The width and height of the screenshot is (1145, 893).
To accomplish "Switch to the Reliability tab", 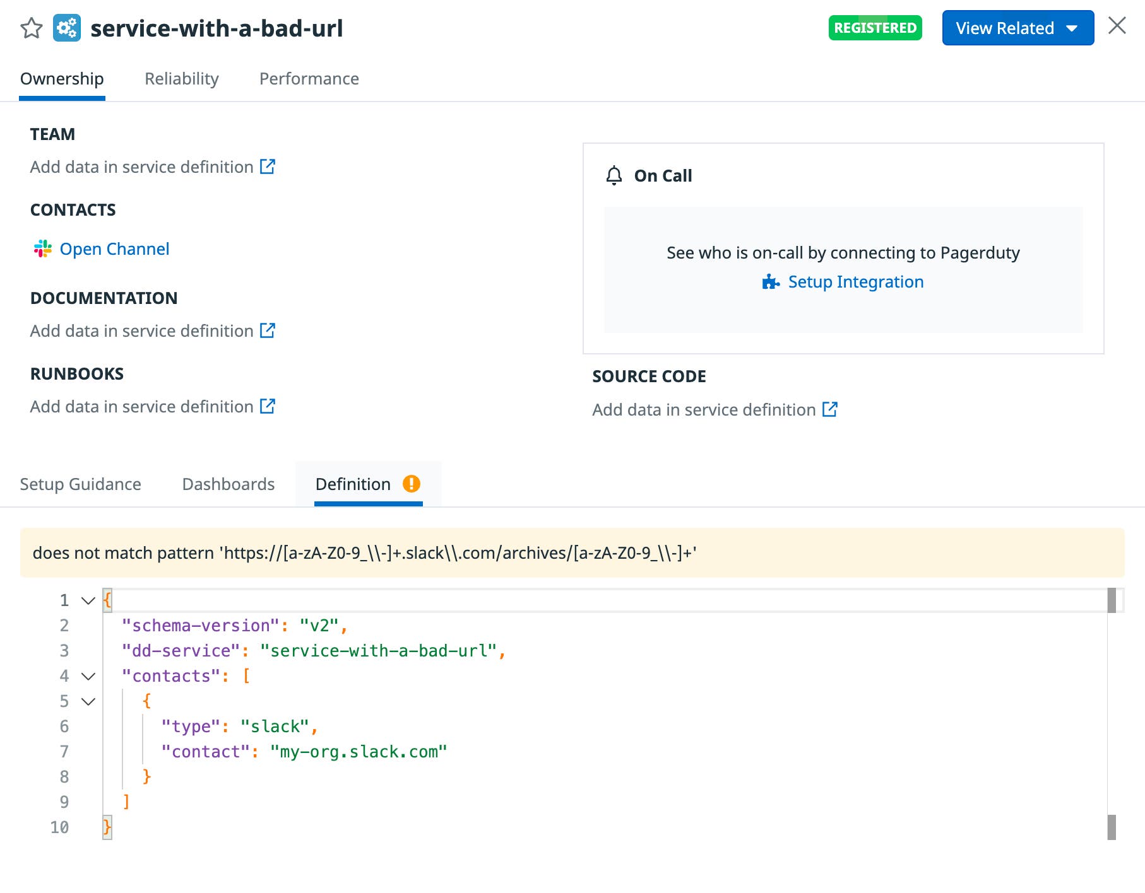I will [x=182, y=78].
